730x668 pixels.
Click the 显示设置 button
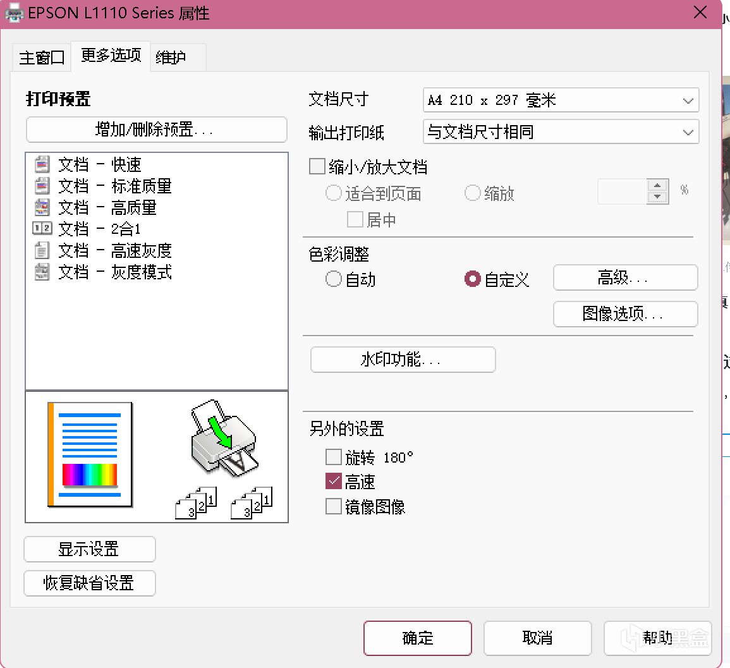89,549
